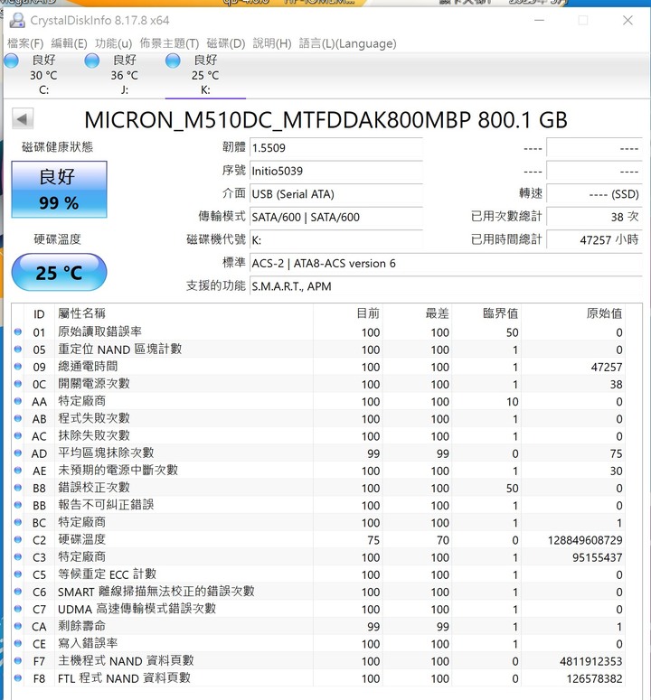Click the rotation rate field ---- (SSD)
Viewport: 651px width, 700px height.
[594, 194]
